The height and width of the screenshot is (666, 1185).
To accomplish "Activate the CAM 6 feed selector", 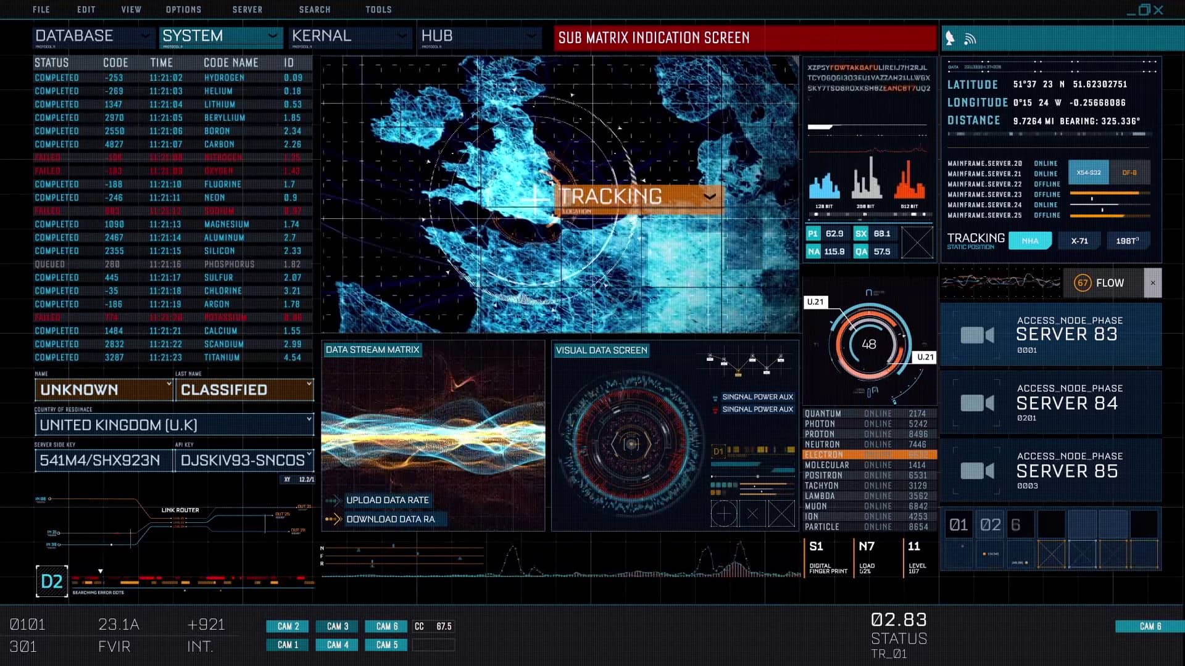I will click(385, 626).
